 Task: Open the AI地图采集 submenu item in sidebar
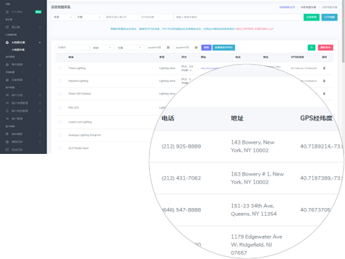pyautogui.click(x=18, y=49)
